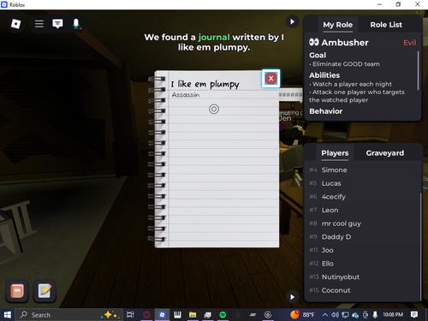Open the clock showing 10:08 PM
Screen dimensions: 428x321
coord(393,315)
